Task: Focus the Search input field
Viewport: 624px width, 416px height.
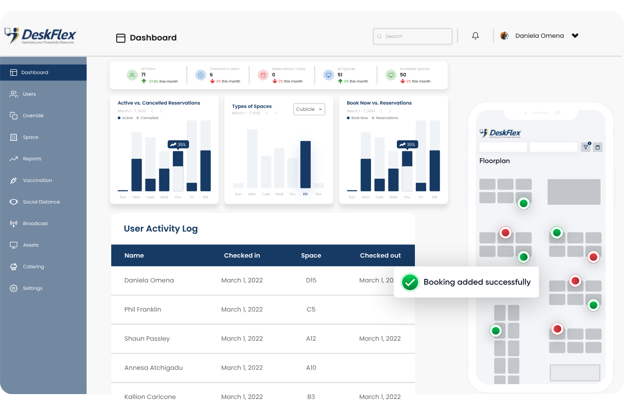Action: pyautogui.click(x=412, y=36)
